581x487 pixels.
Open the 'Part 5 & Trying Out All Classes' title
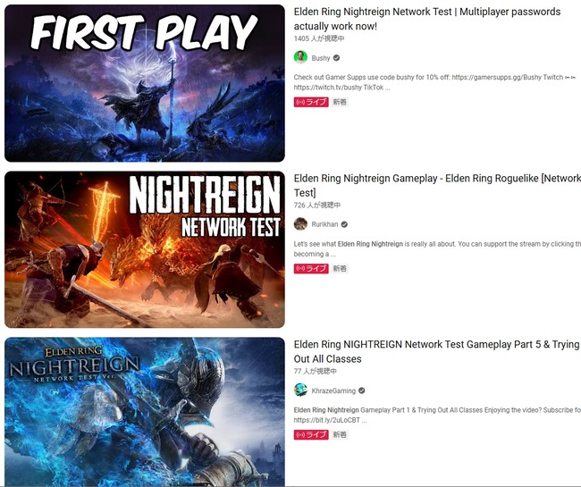(x=436, y=351)
